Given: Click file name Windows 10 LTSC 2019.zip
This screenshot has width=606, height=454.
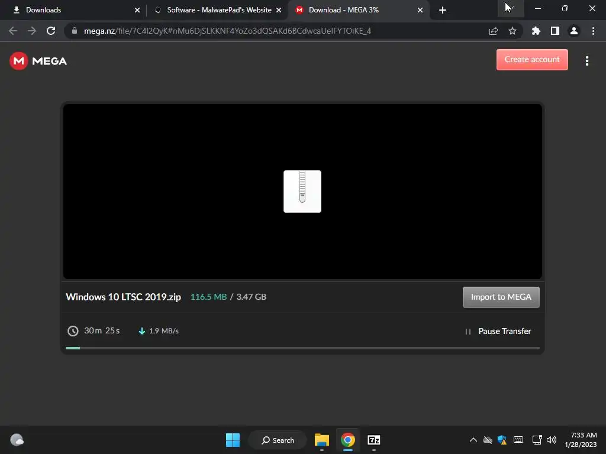Looking at the screenshot, I should click(x=123, y=297).
